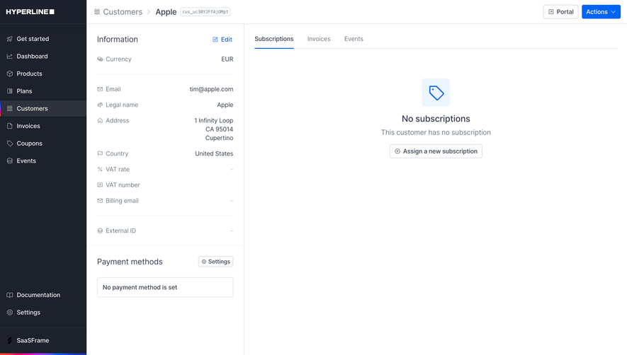Click the blue tag icon above No subscriptions
Viewport: 627px width, 355px height.
tap(436, 93)
